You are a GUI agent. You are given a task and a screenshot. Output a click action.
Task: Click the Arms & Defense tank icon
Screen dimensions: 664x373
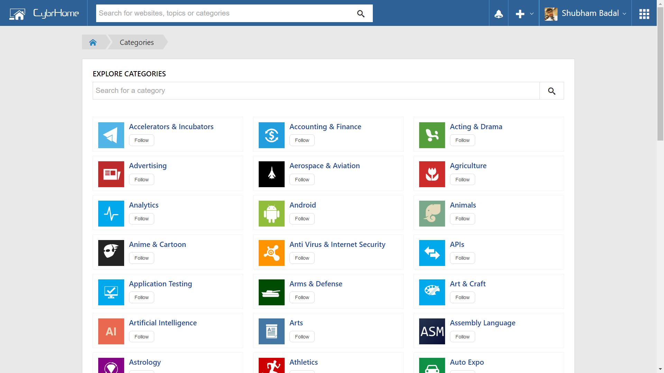(x=271, y=292)
